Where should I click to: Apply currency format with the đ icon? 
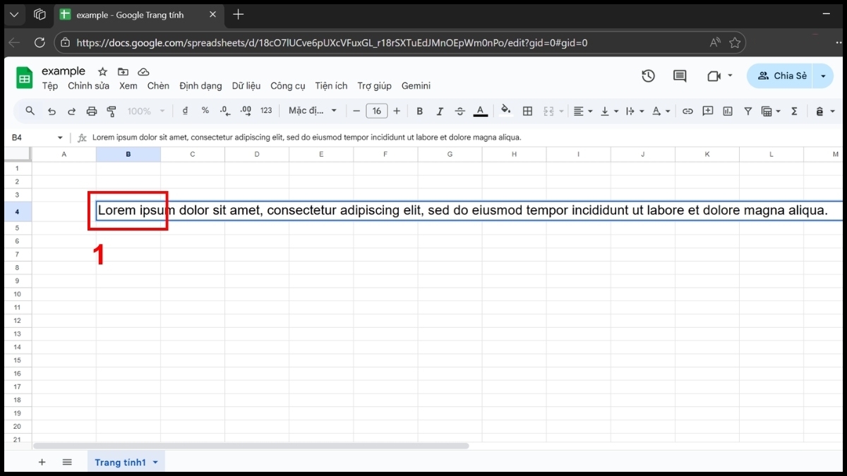[x=184, y=111]
